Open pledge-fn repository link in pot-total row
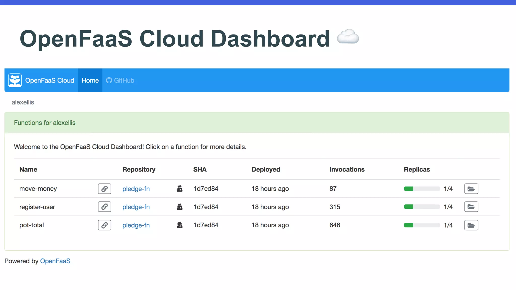This screenshot has width=516, height=290. click(x=136, y=225)
